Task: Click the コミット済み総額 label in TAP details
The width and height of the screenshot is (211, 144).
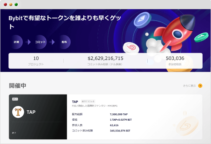Action: point(82,131)
